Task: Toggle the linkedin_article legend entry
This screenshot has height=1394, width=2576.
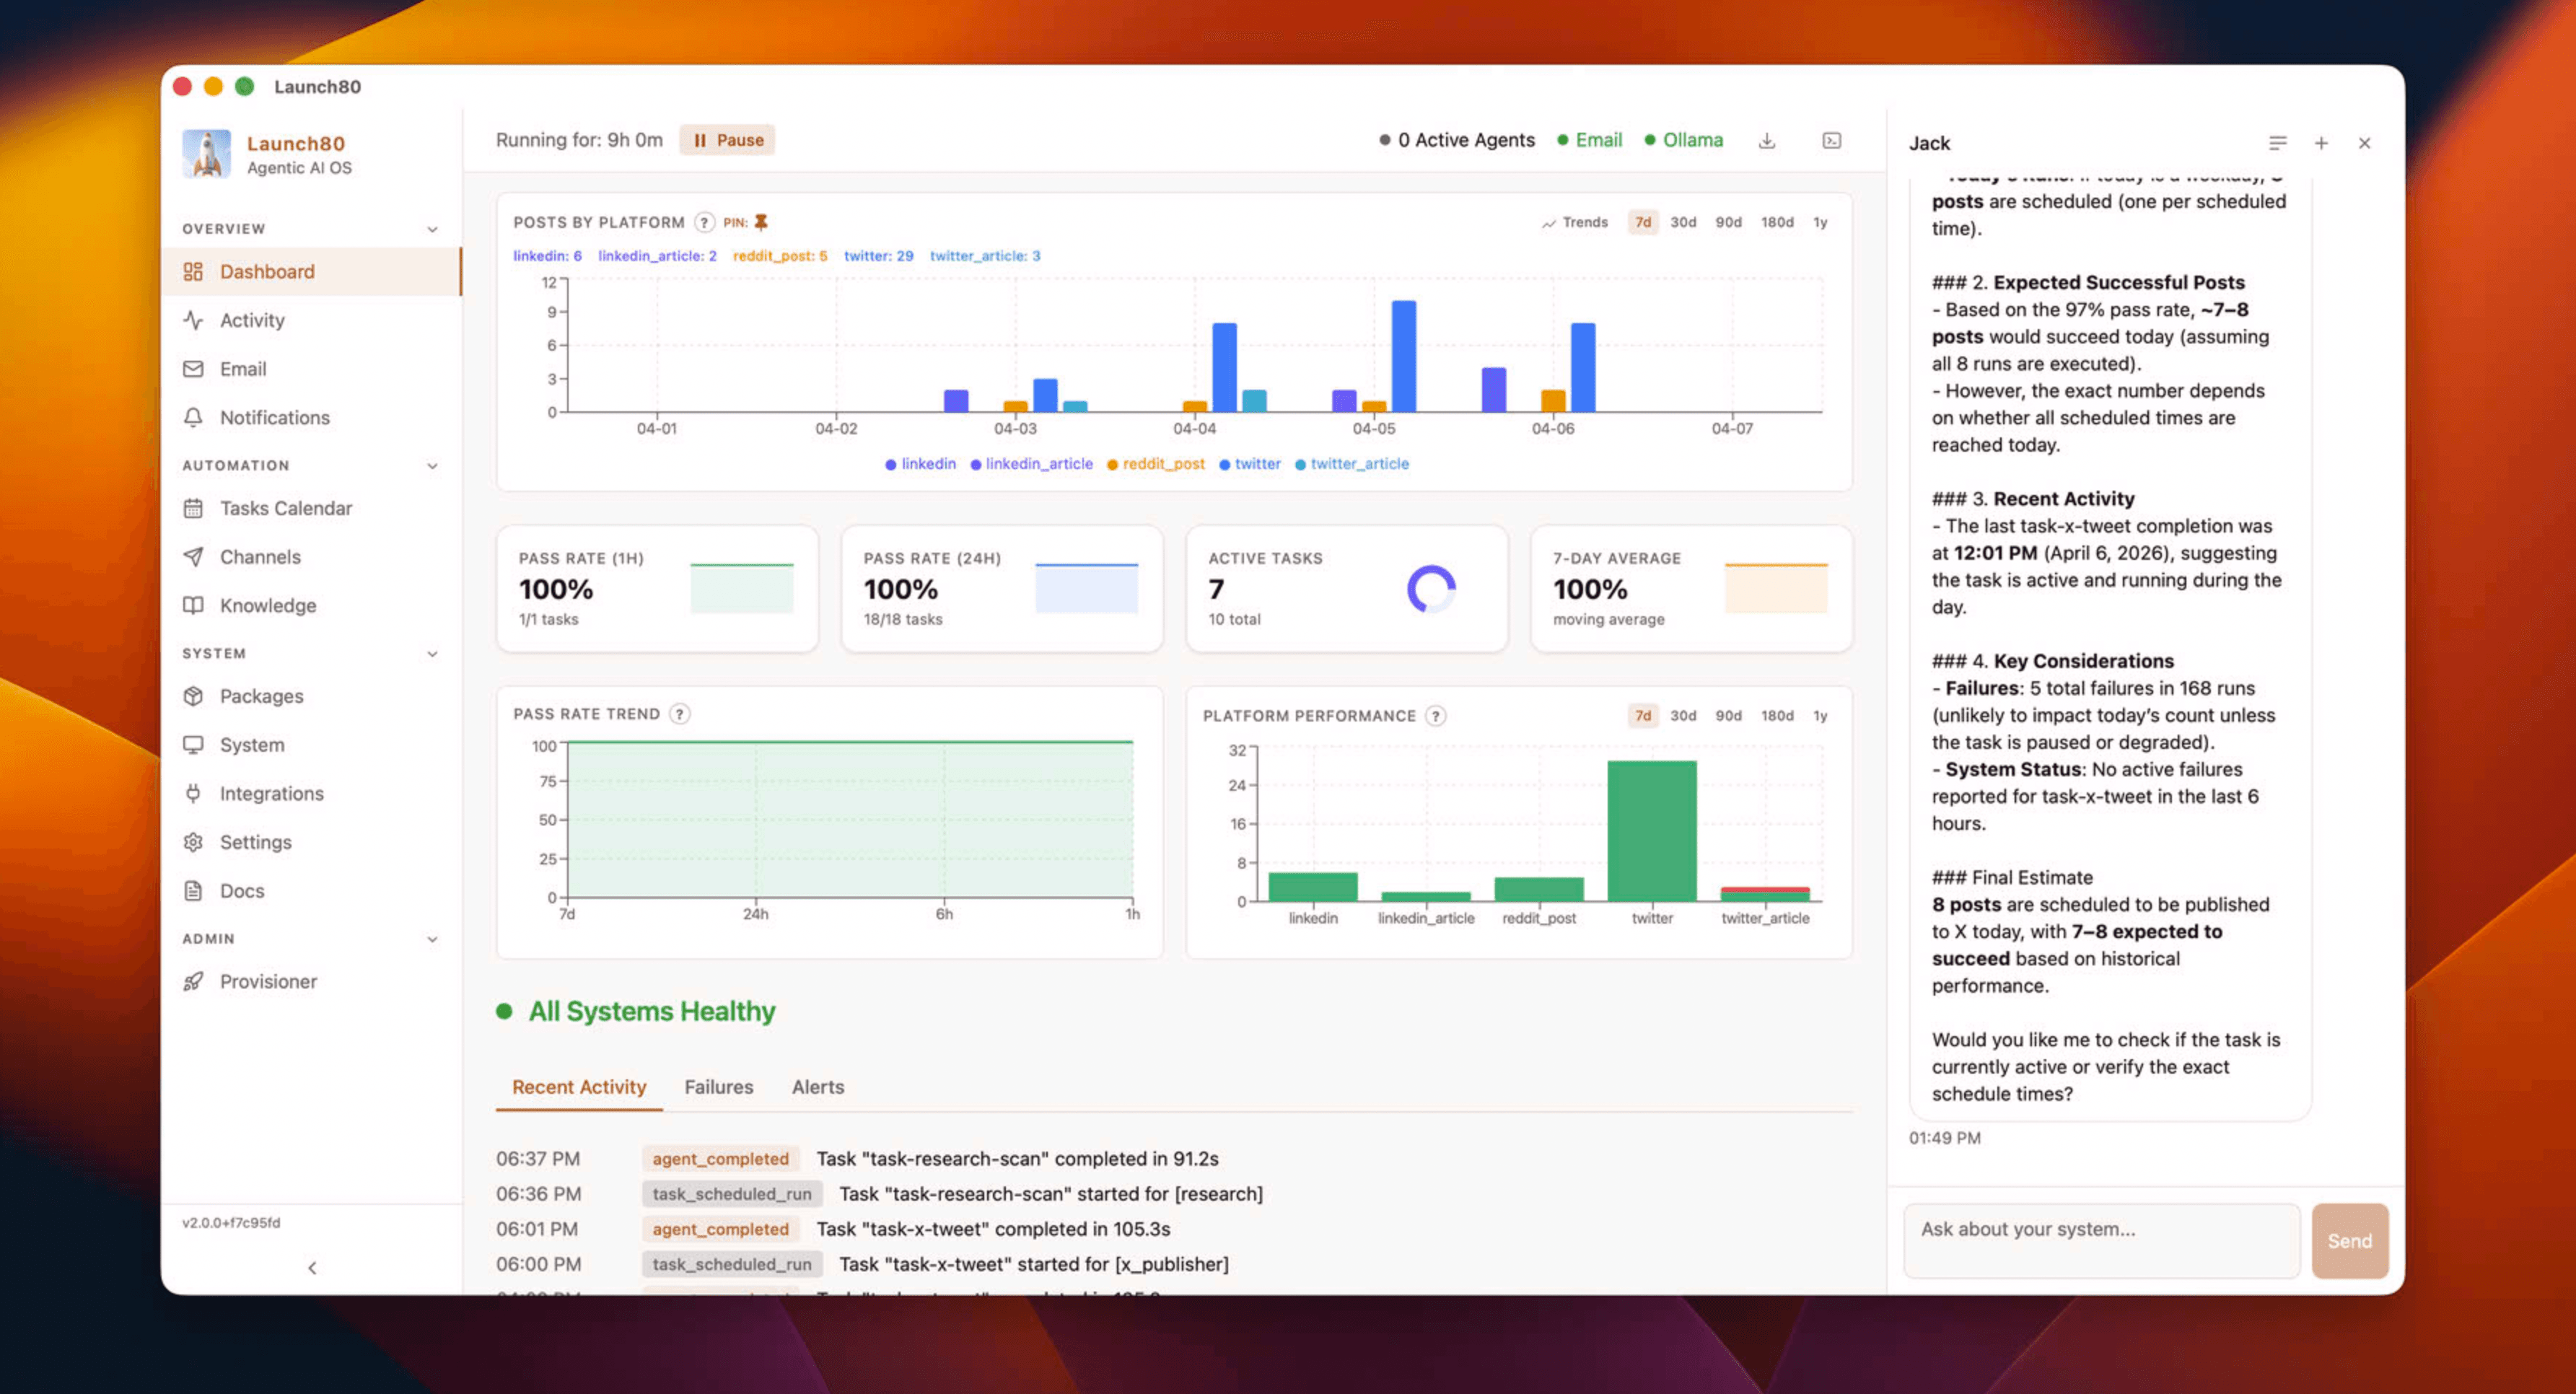Action: [1031, 463]
